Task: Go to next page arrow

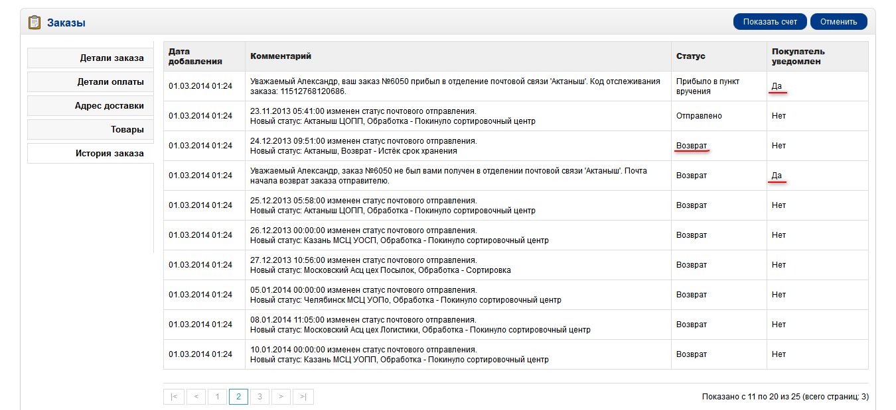Action: tap(281, 397)
